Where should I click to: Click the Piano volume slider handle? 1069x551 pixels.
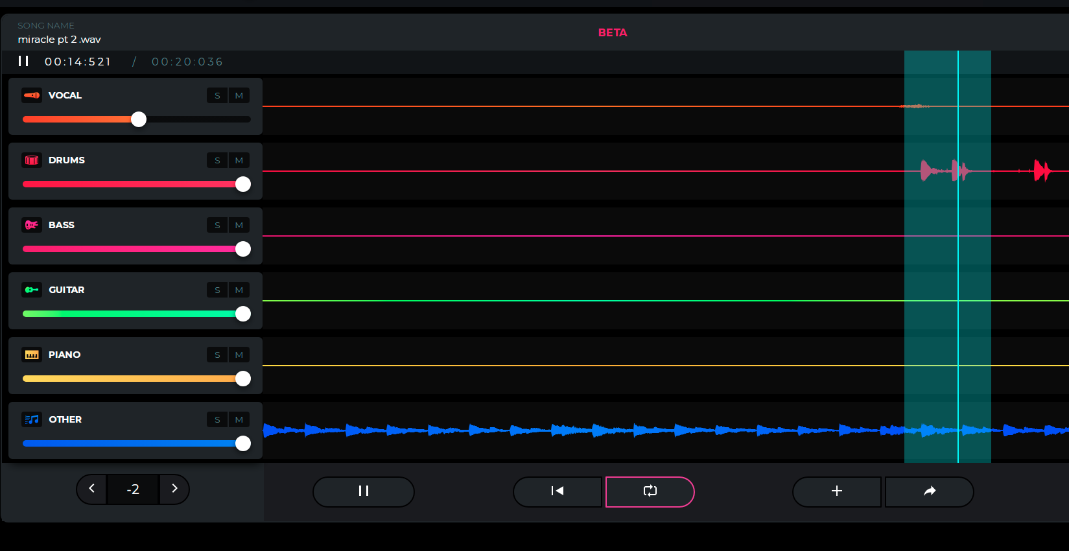pyautogui.click(x=243, y=379)
